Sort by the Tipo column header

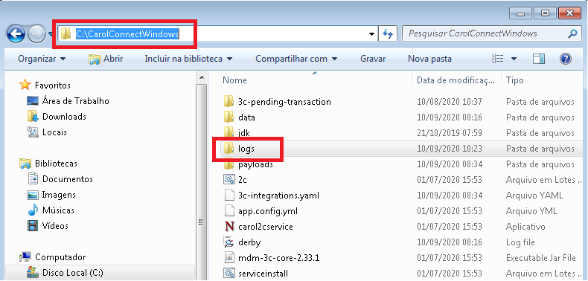[x=515, y=80]
